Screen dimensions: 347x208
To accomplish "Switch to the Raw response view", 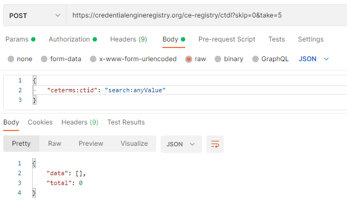I will pos(54,144).
